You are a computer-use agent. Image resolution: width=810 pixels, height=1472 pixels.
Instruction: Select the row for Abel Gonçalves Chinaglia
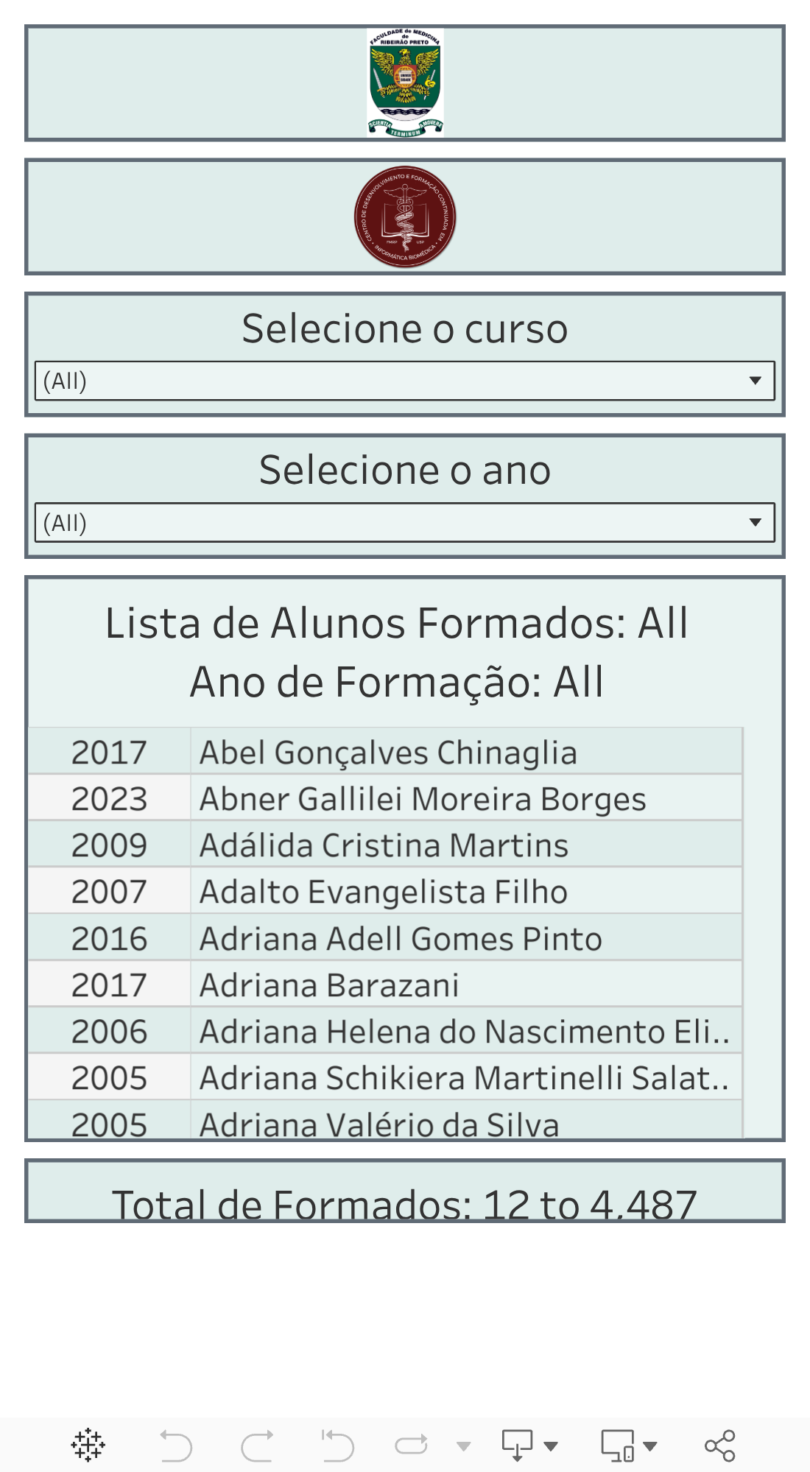[x=388, y=753]
